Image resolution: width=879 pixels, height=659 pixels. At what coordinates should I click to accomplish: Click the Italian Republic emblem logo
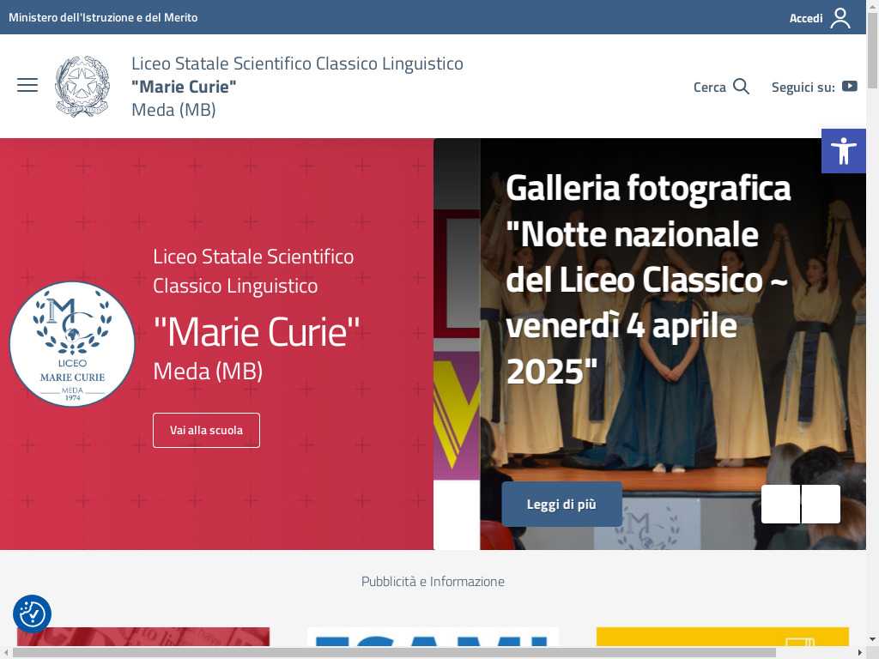82,87
